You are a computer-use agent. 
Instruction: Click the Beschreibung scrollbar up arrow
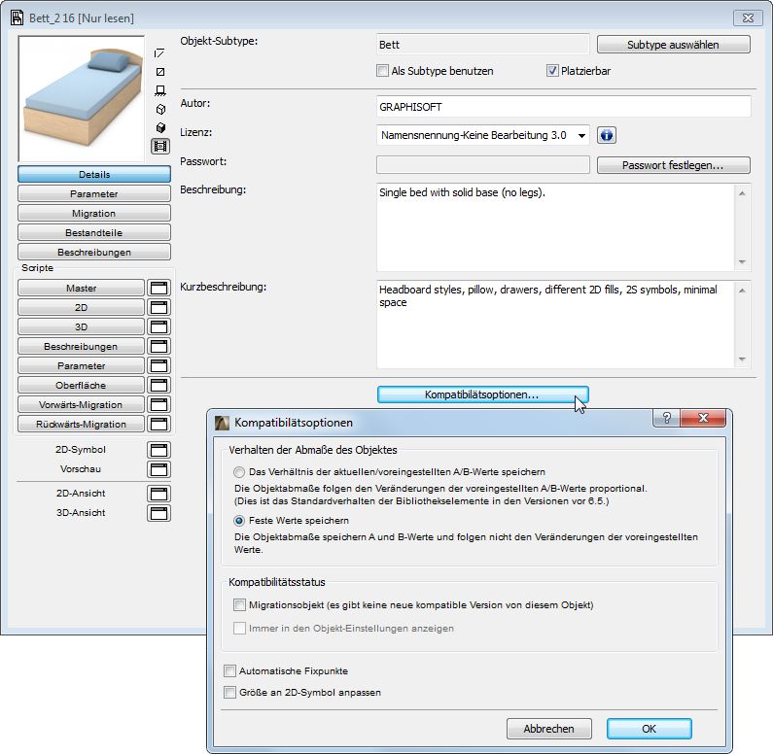[743, 193]
